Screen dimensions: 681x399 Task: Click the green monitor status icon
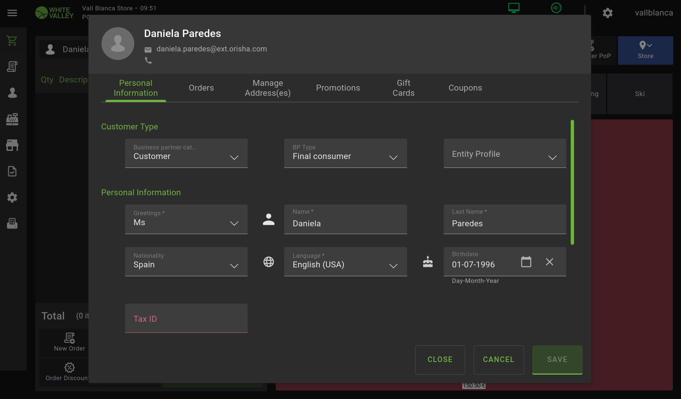(x=514, y=8)
